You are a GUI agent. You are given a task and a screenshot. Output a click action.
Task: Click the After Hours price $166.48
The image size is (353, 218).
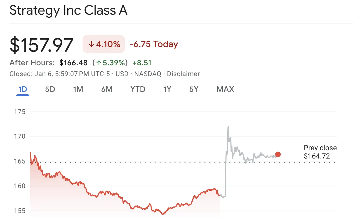73,63
